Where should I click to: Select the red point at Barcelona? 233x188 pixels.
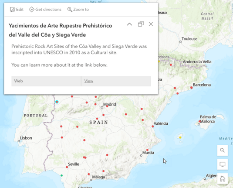point(191,88)
